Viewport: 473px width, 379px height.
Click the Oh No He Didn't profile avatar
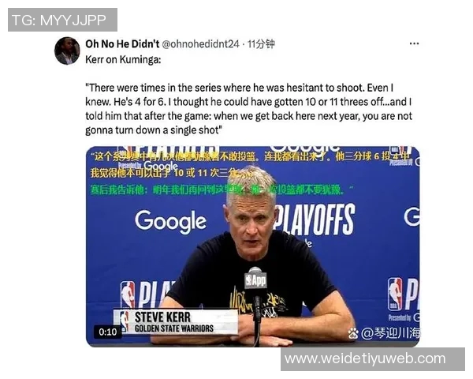(x=67, y=51)
